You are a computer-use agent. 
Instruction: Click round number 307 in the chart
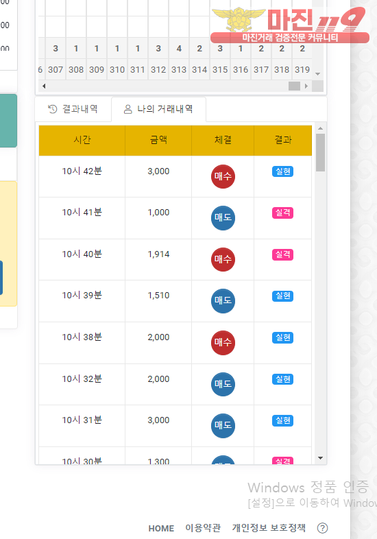click(56, 70)
